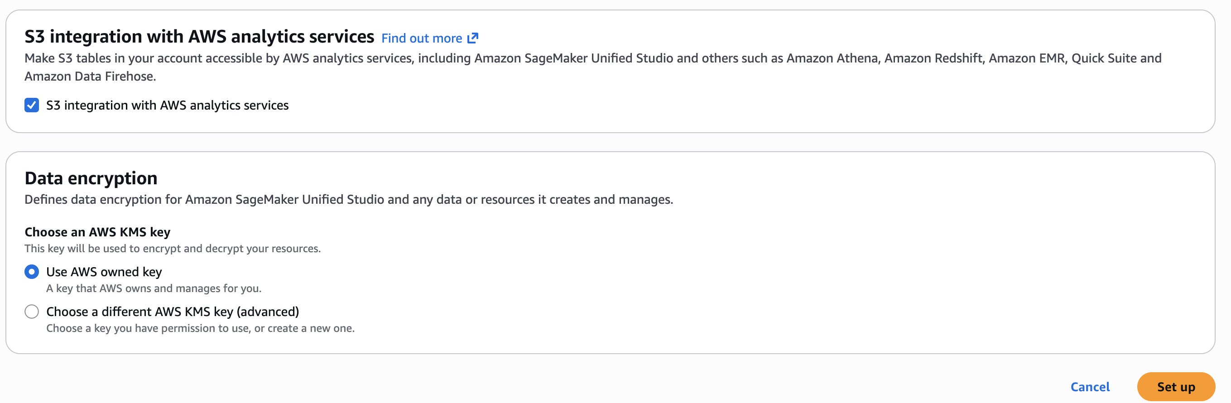Select the Use AWS owned key radio button
This screenshot has height=403, width=1231.
click(32, 272)
